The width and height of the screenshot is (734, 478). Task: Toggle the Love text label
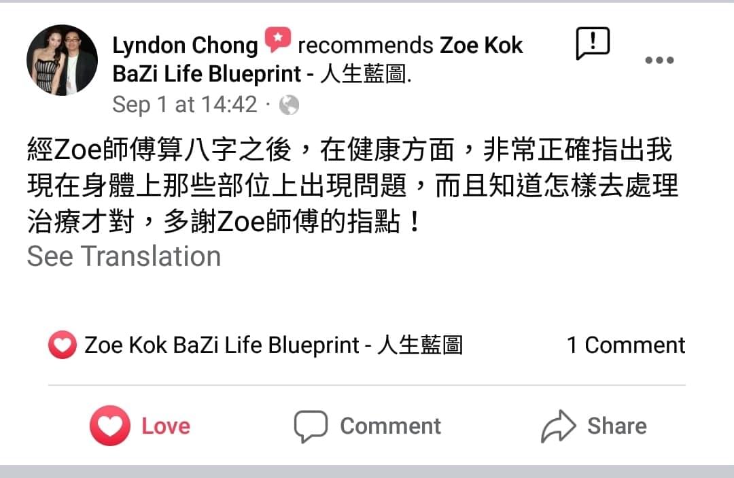pos(166,426)
